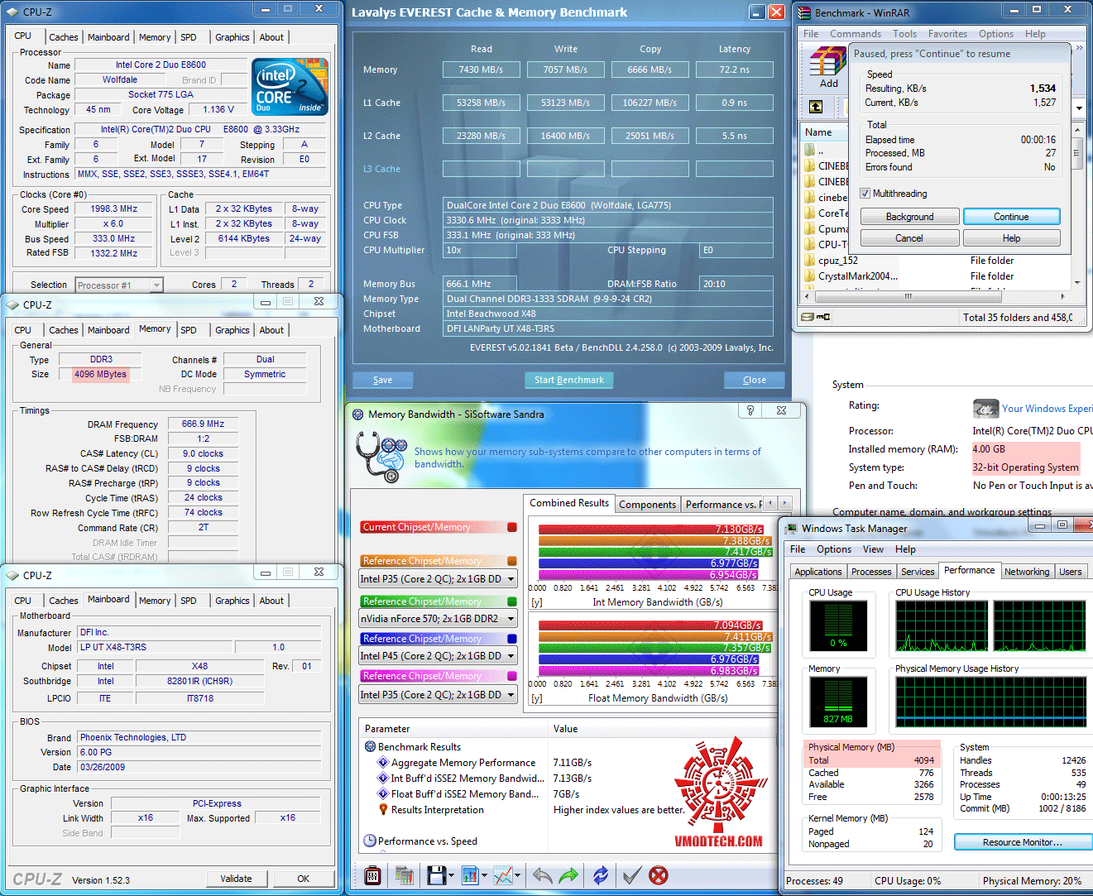Click the Sandra options sliders icon
Screen dimensions: 1093x896
point(372,875)
